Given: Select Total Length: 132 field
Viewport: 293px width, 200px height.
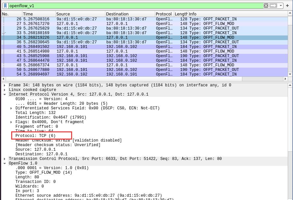Looking at the screenshot, I should [36, 113].
